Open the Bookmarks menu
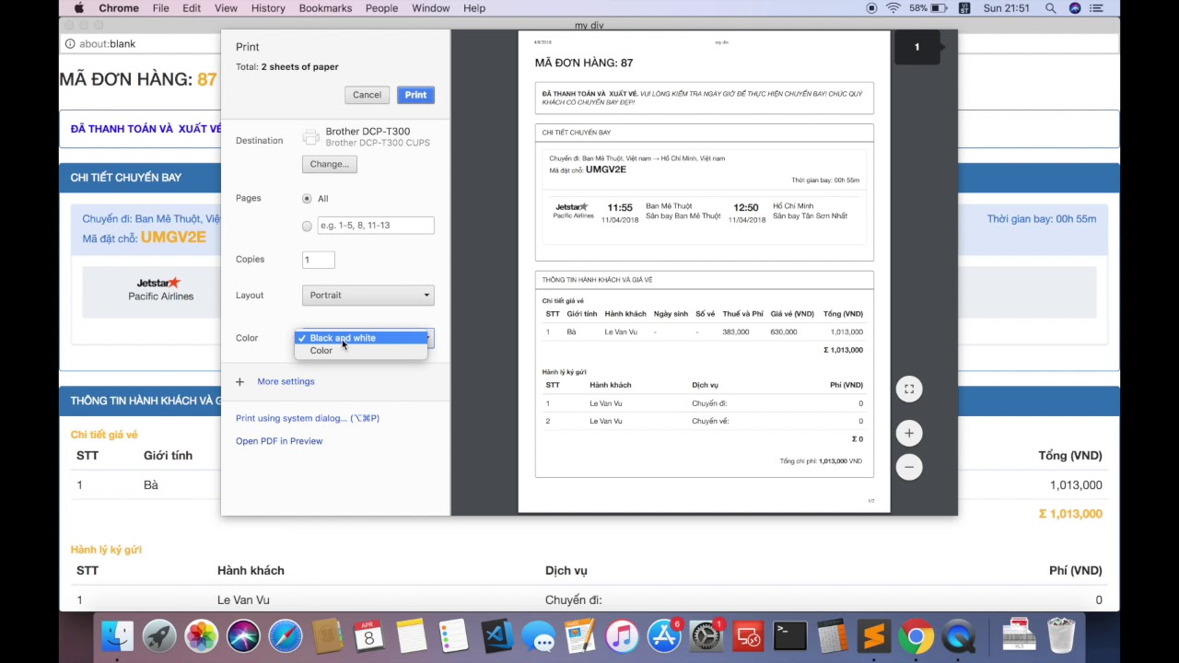This screenshot has width=1179, height=663. coord(325,8)
